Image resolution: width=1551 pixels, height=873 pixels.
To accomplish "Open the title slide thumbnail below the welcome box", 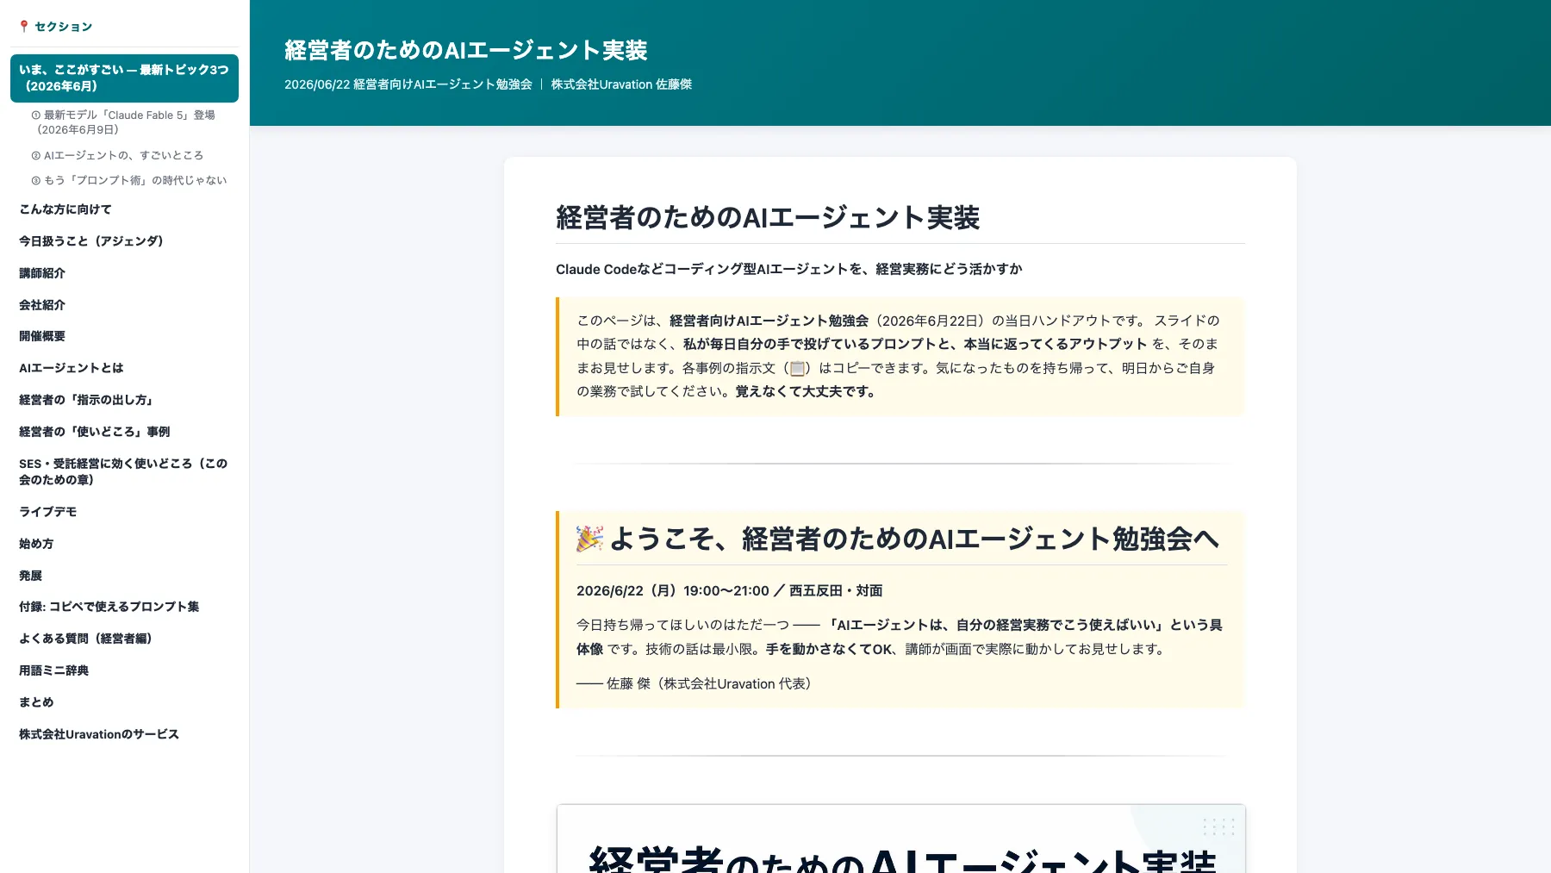I will 900,839.
